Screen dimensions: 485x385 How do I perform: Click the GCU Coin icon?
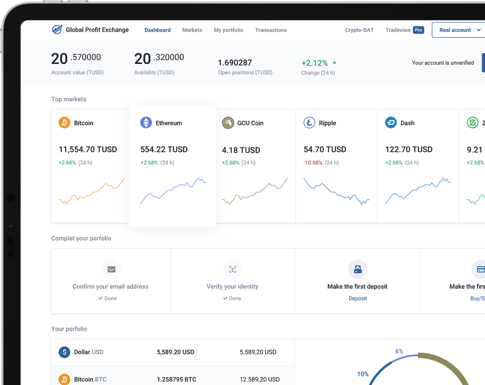[x=228, y=123]
